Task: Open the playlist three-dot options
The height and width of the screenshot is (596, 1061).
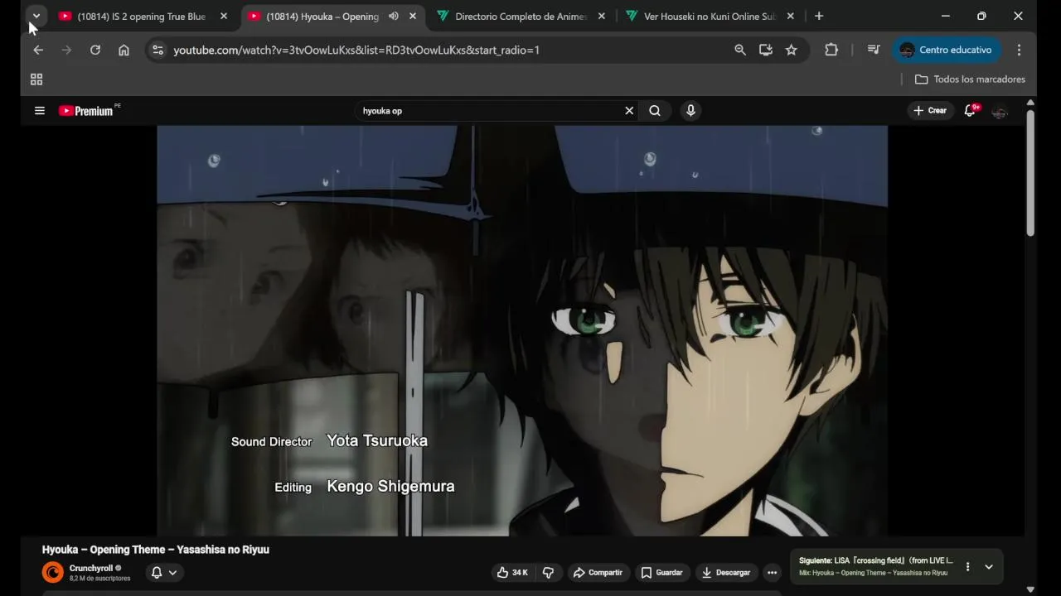Action: 967,567
